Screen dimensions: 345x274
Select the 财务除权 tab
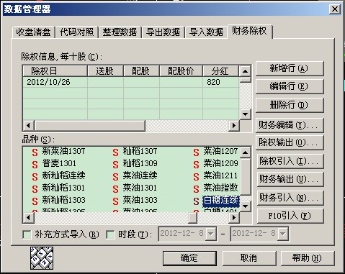point(249,31)
